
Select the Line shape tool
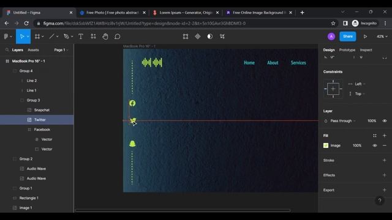coord(51,37)
